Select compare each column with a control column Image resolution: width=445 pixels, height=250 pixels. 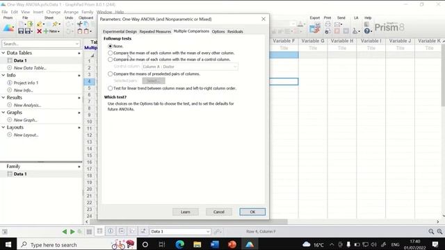[110, 60]
